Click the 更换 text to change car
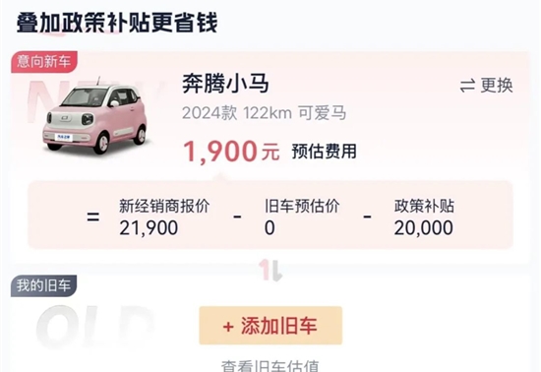 click(497, 86)
